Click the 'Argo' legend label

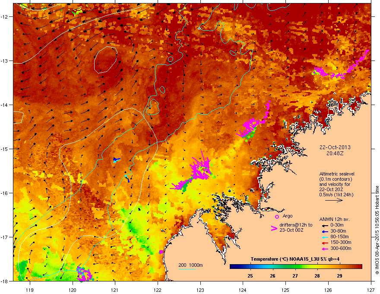288,216
